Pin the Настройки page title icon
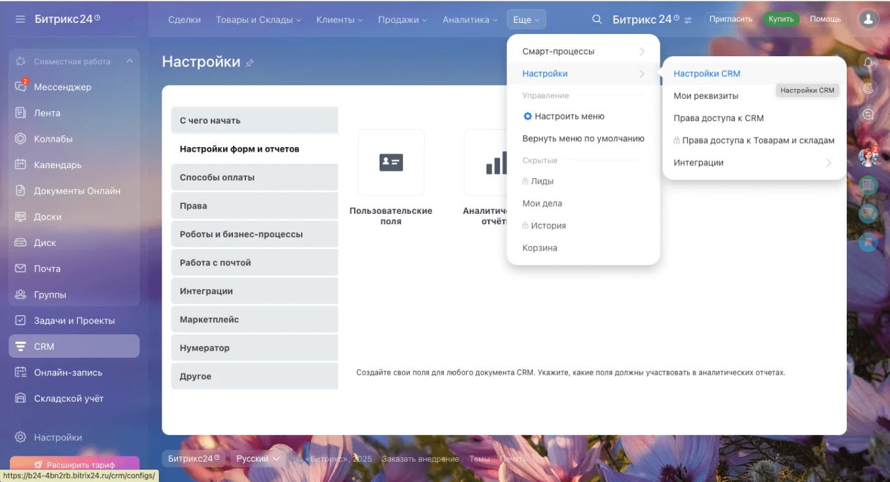Image resolution: width=890 pixels, height=482 pixels. 250,63
